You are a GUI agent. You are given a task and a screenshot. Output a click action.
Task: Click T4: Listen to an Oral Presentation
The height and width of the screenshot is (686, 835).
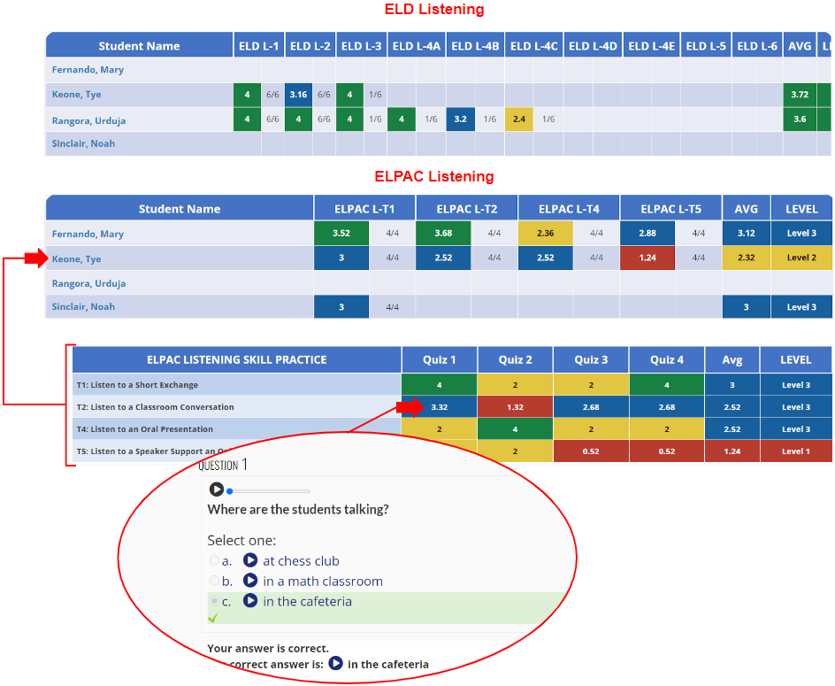tap(145, 429)
